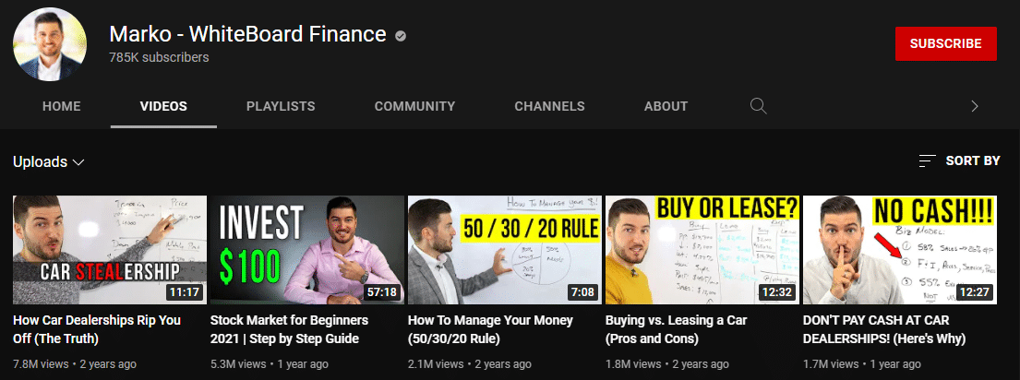Open Car Stealership video thumbnail
1020x380 pixels.
tap(109, 249)
